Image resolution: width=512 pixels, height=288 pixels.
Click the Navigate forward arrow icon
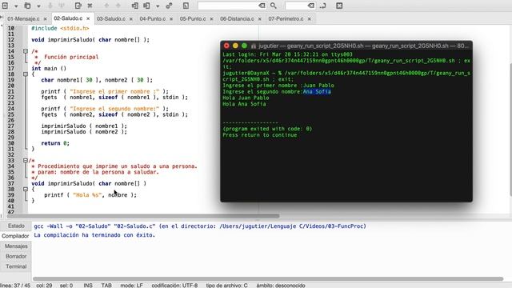point(118,6)
